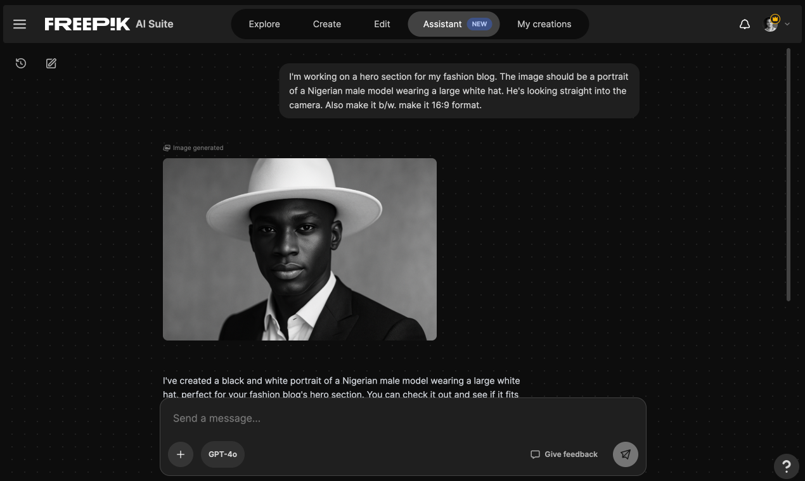805x481 pixels.
Task: Switch to My creations
Action: pyautogui.click(x=544, y=23)
